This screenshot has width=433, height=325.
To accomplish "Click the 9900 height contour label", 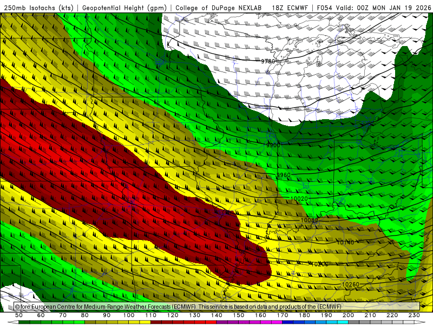I will click(273, 145).
